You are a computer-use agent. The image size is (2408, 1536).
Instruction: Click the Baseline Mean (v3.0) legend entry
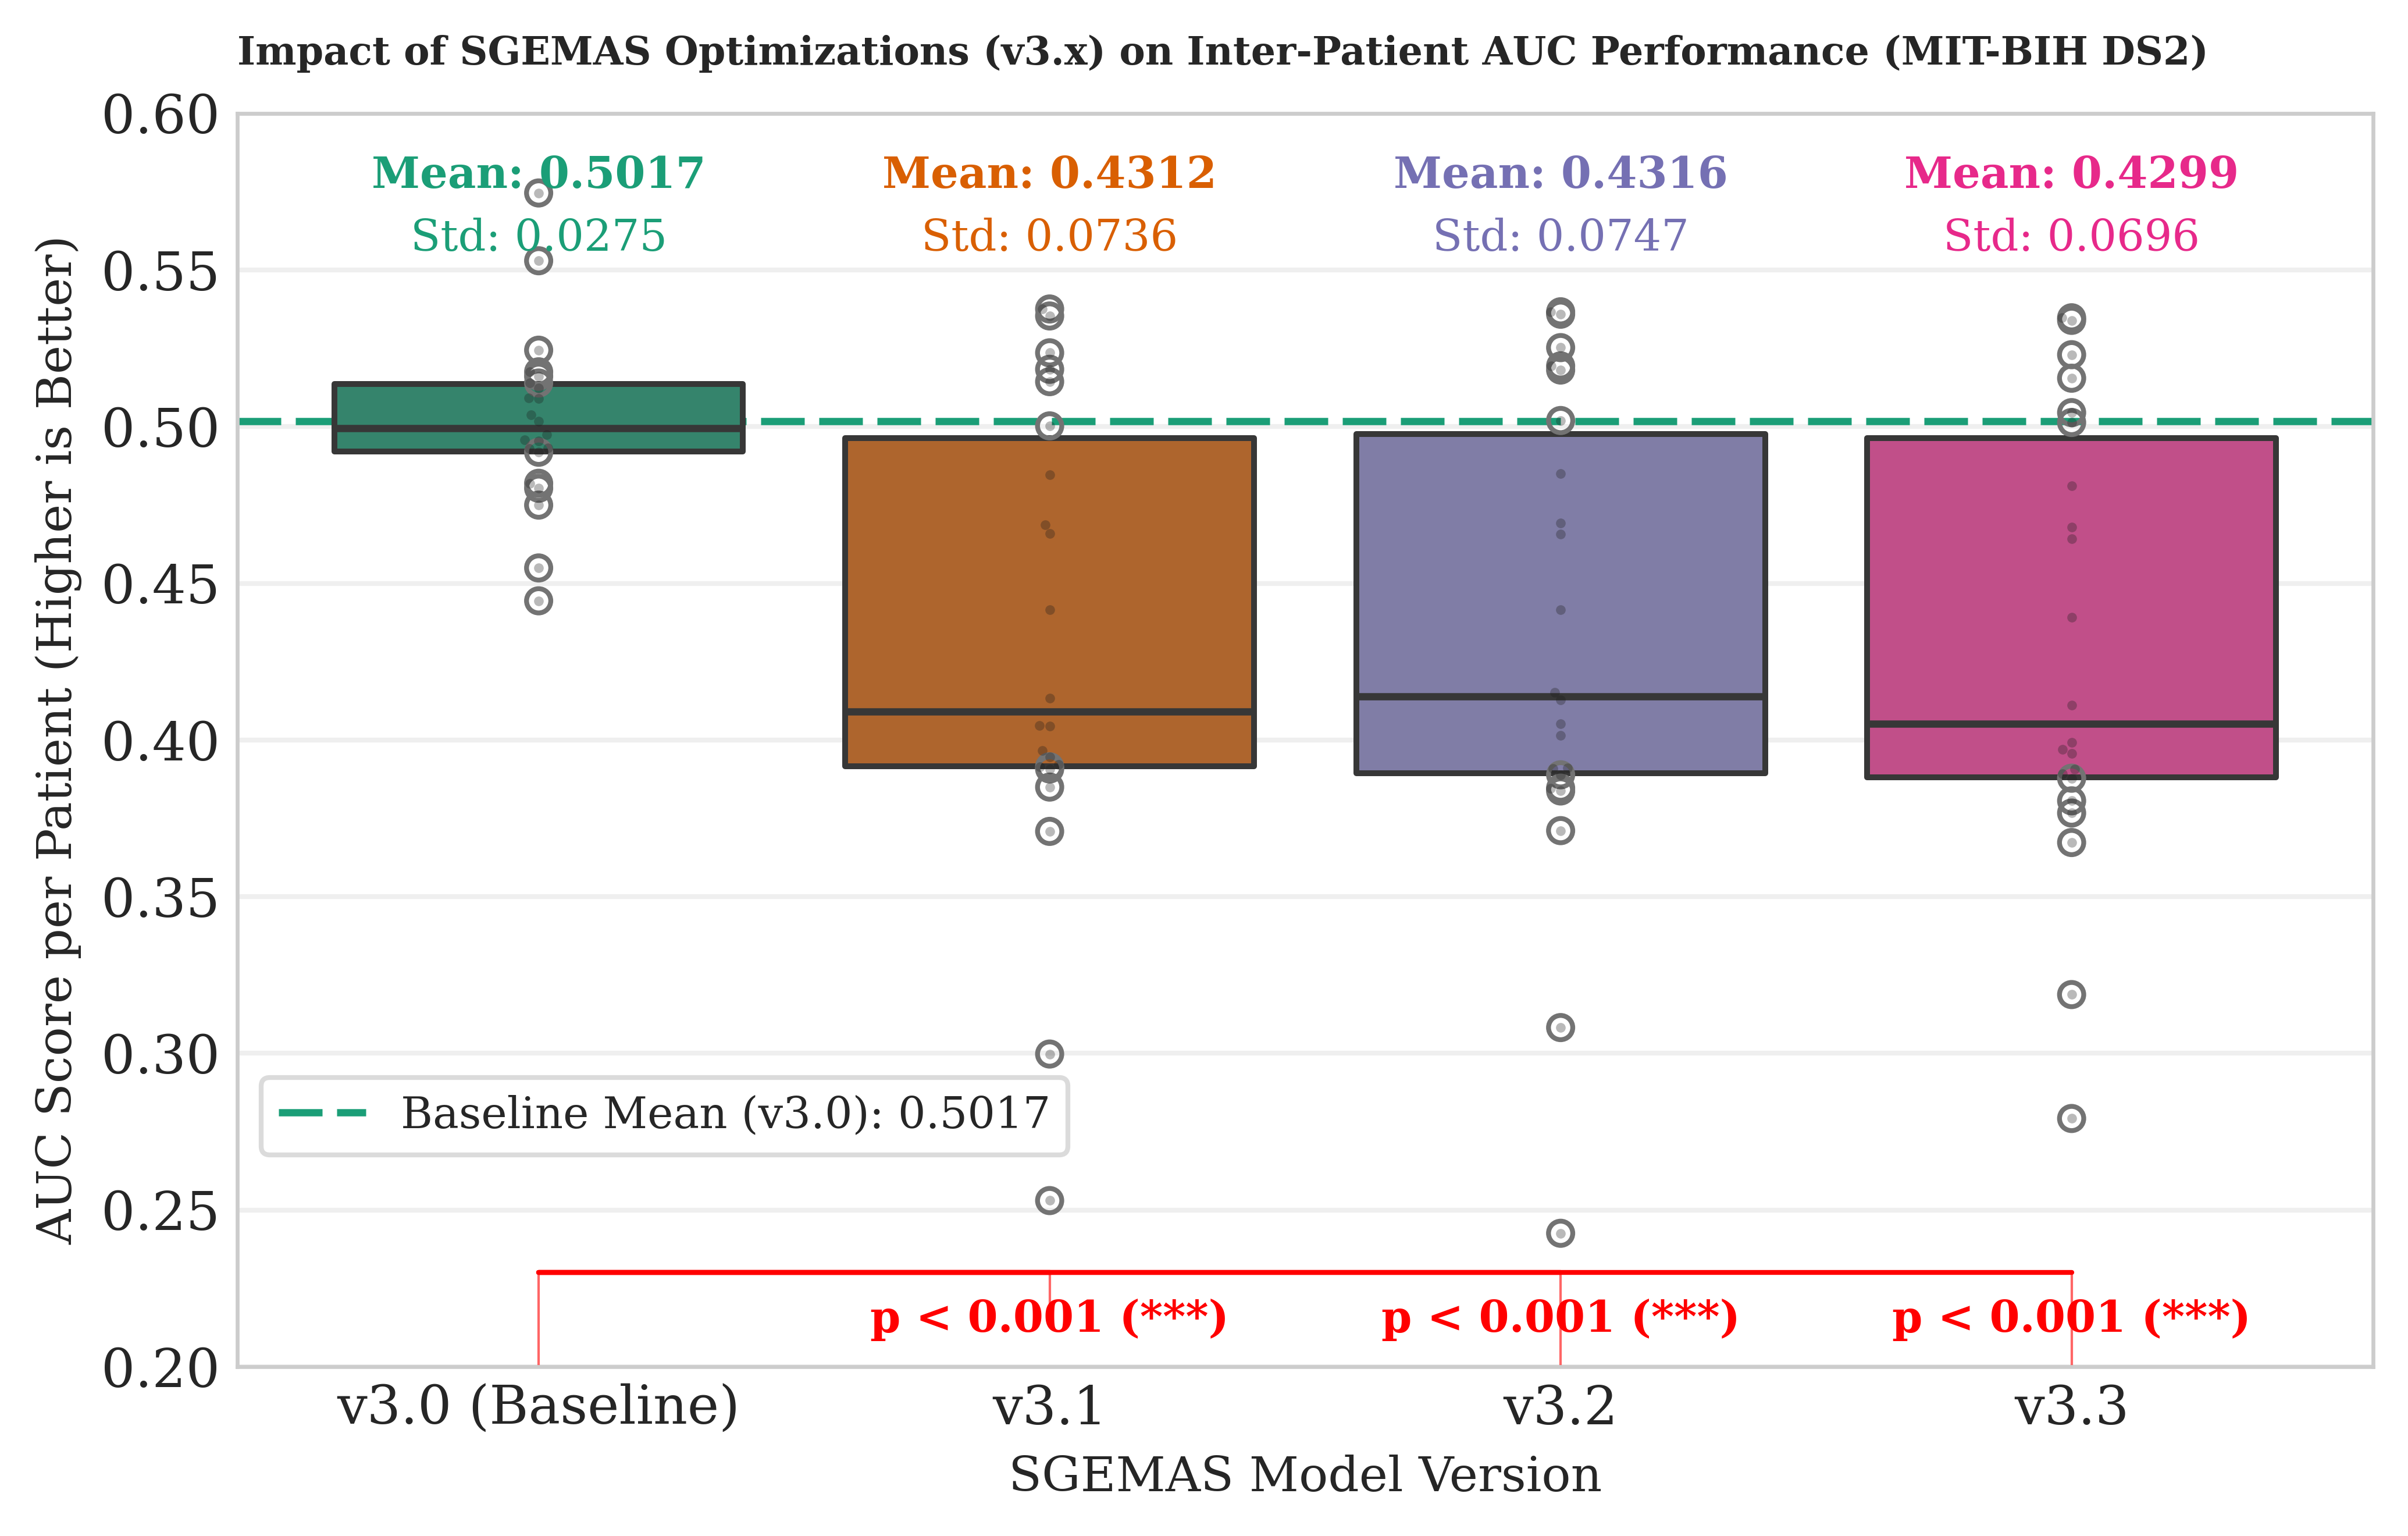click(665, 1114)
